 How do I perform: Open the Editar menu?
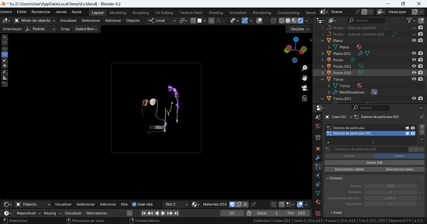22,12
